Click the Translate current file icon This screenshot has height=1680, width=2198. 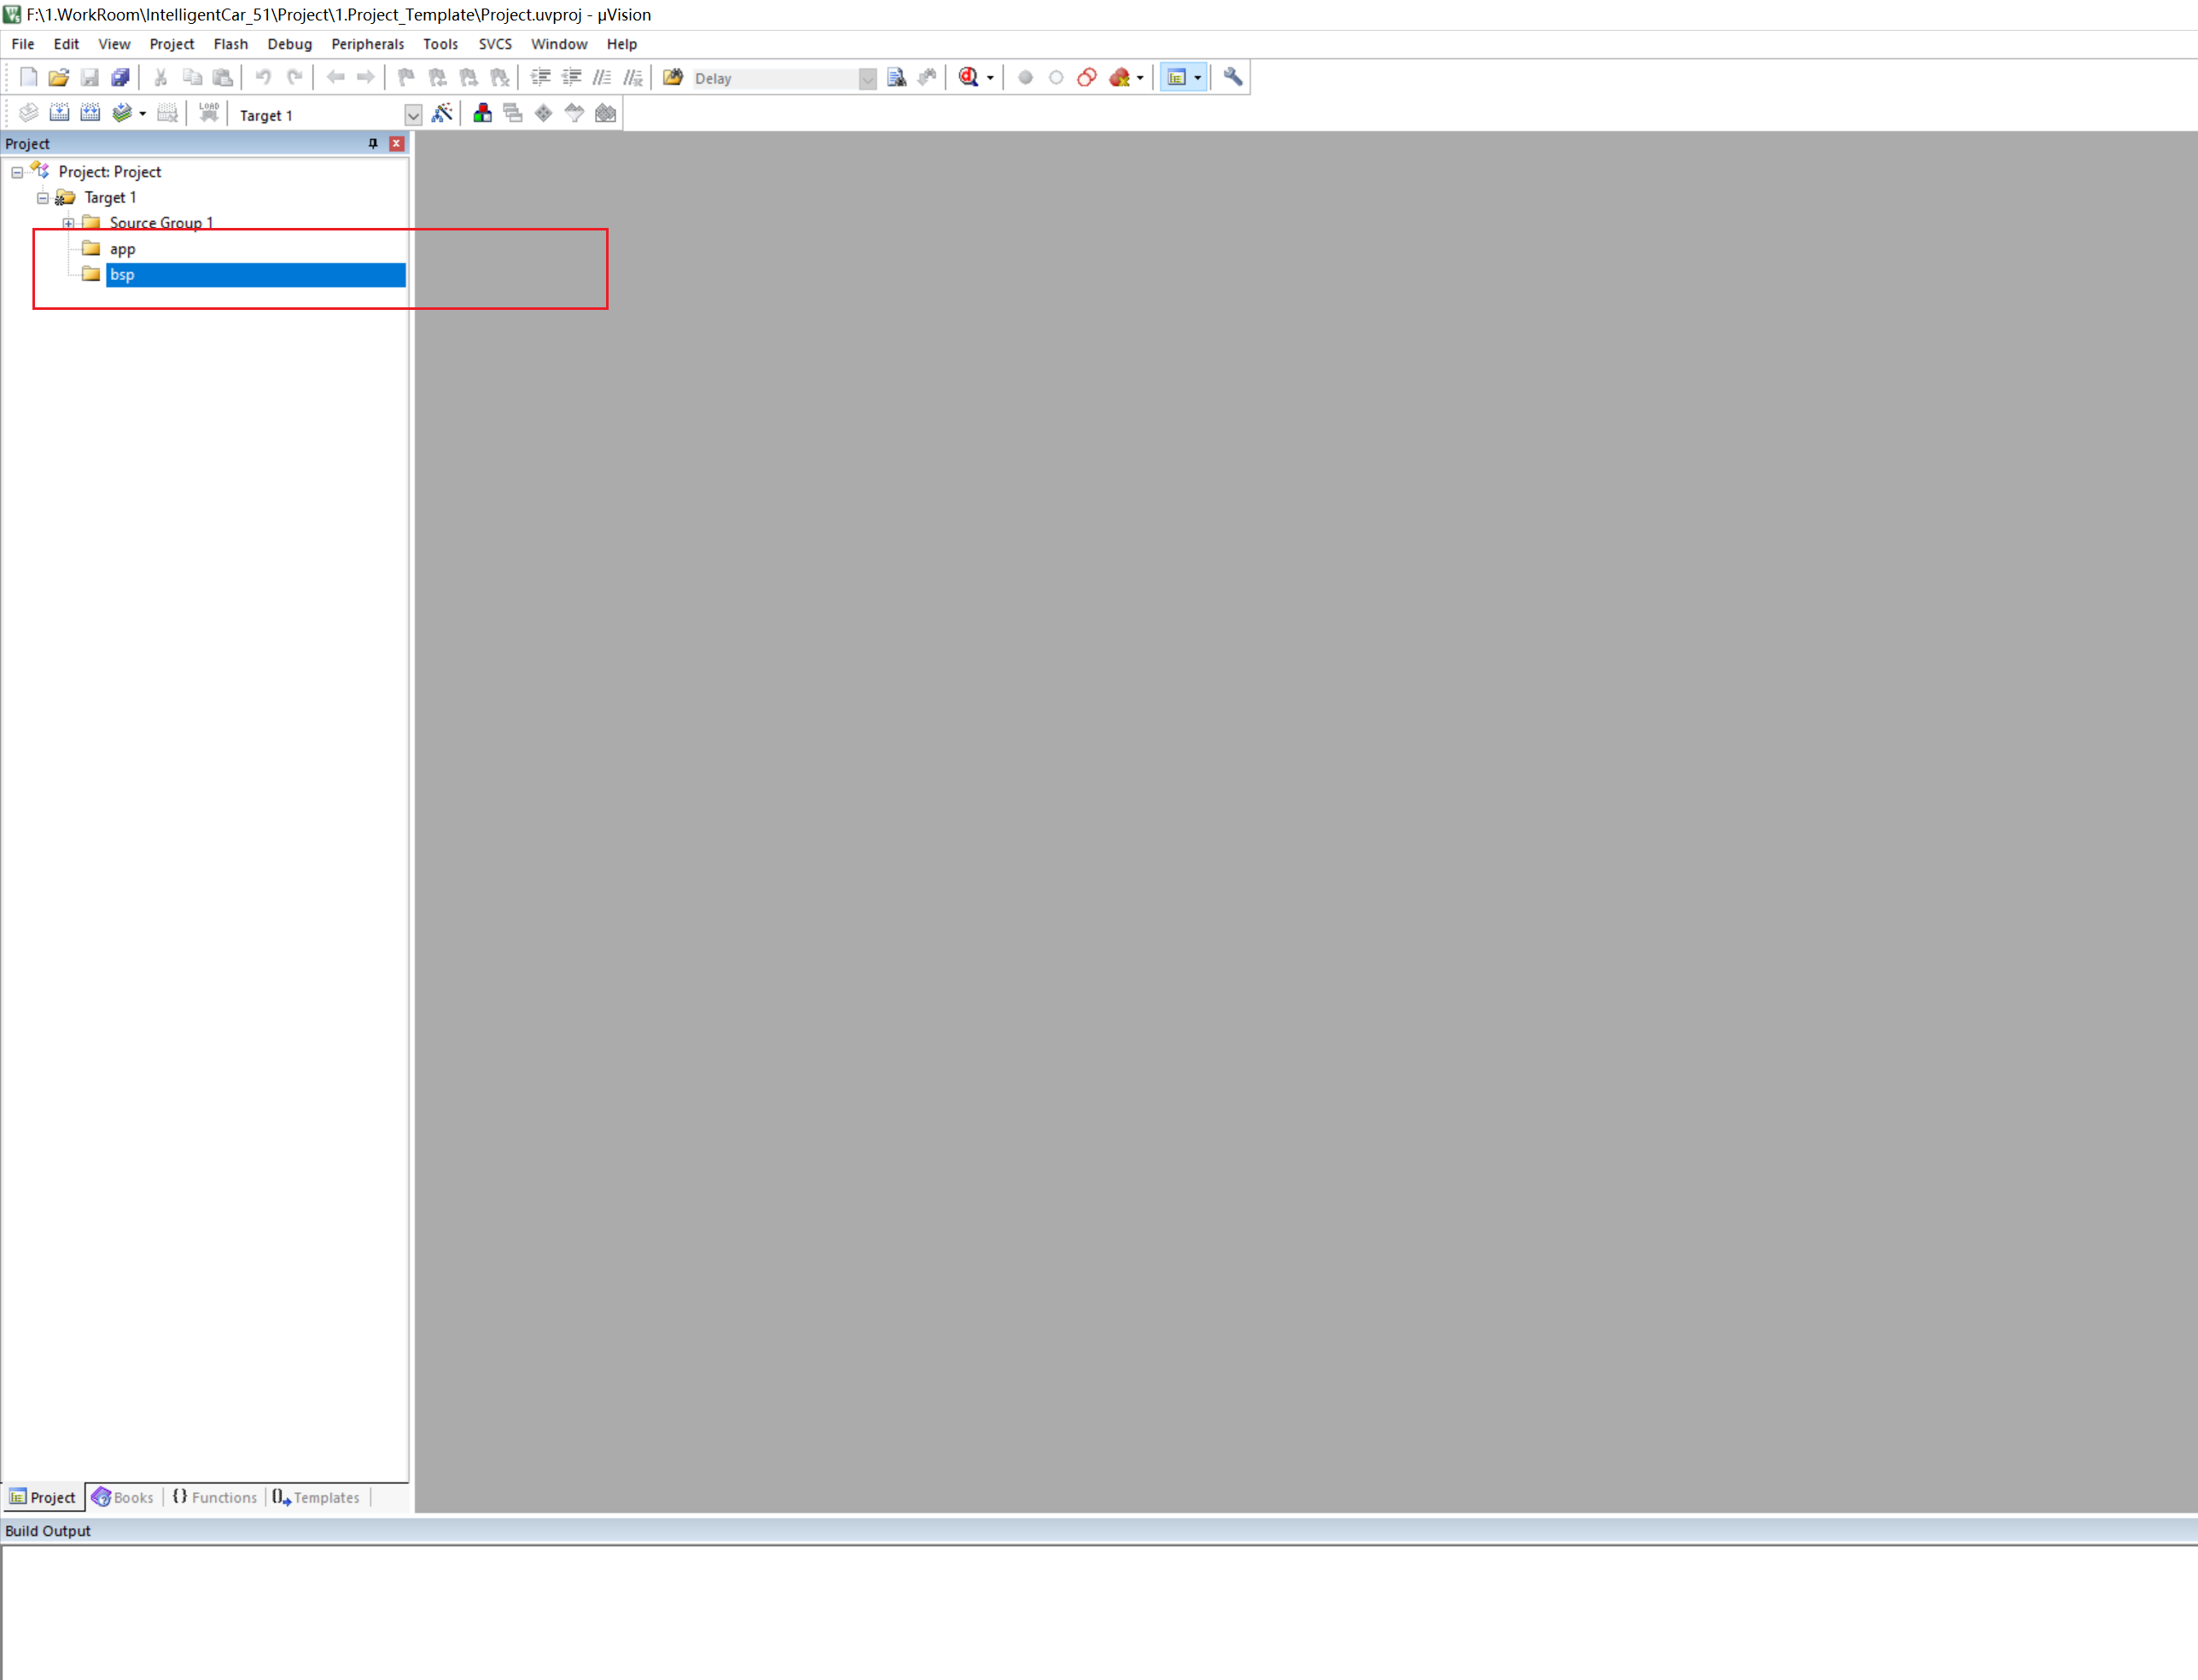[x=28, y=113]
